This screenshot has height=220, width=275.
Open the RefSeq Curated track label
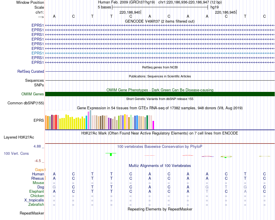coord(30,72)
